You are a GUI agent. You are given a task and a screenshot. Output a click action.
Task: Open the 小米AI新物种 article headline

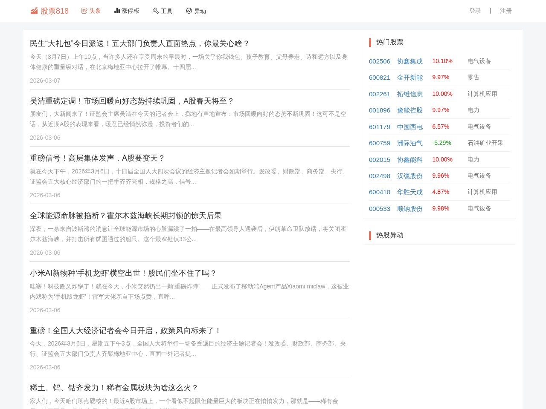(x=123, y=273)
